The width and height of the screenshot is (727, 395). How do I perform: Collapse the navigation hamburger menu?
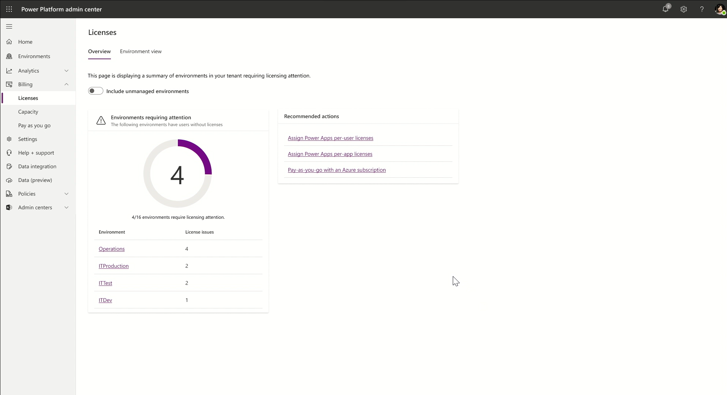(x=9, y=26)
